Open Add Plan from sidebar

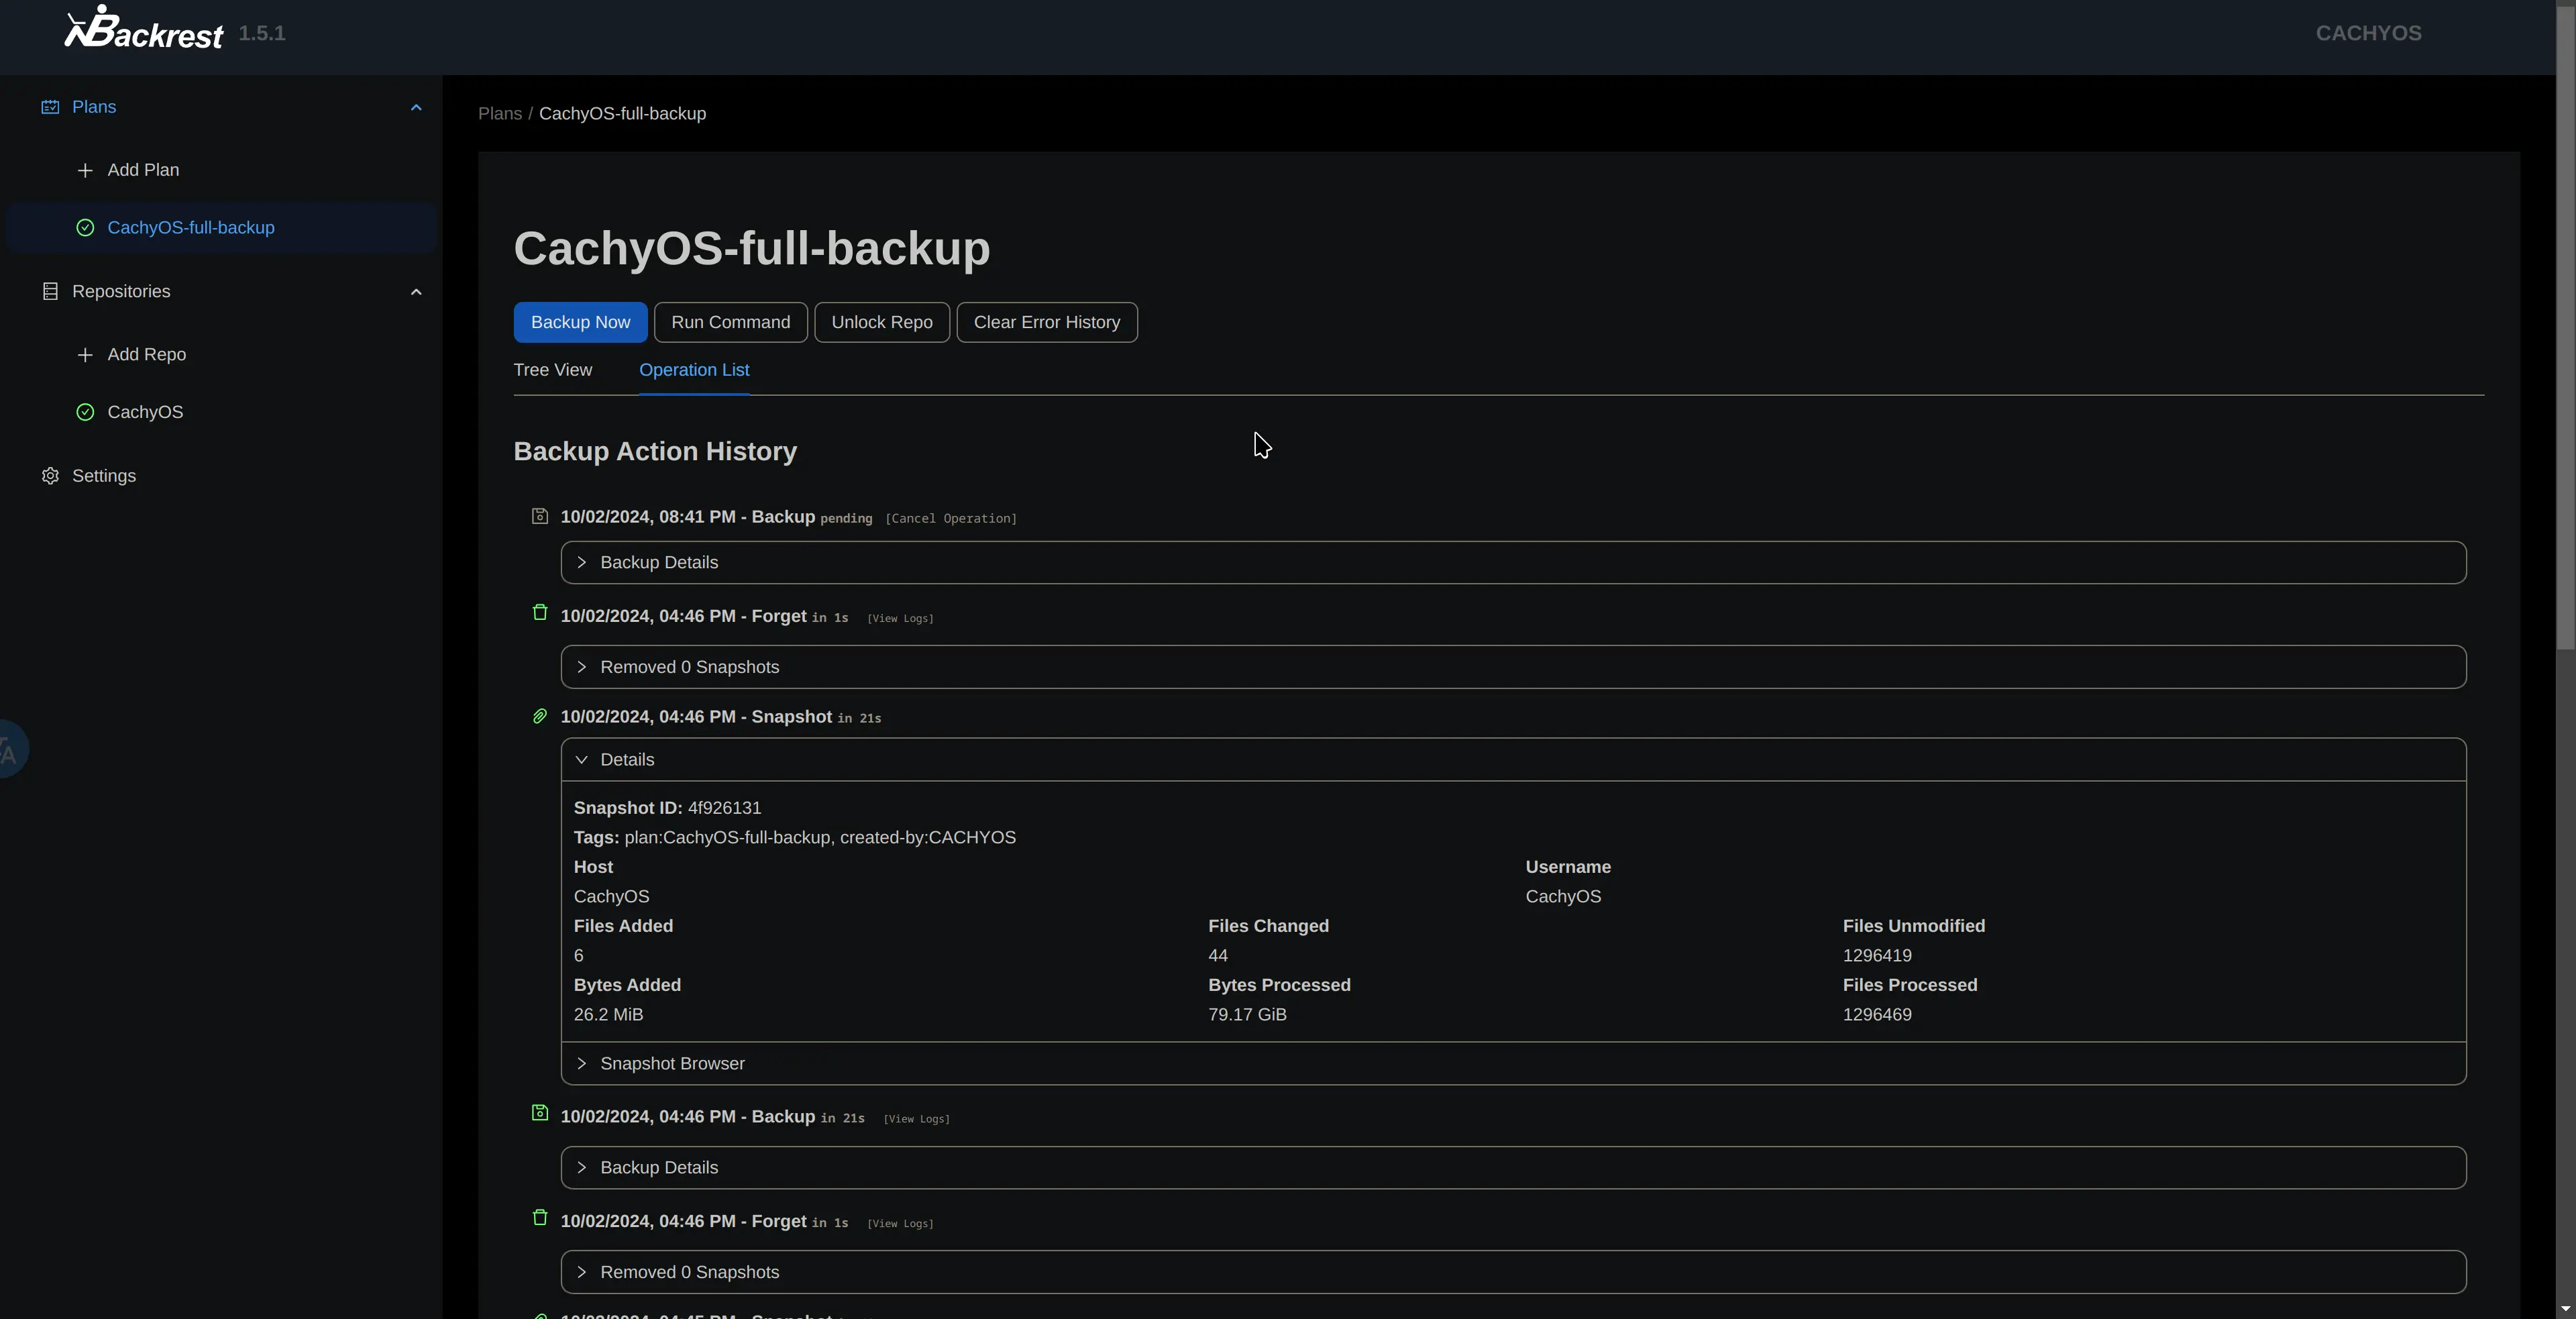click(x=222, y=171)
